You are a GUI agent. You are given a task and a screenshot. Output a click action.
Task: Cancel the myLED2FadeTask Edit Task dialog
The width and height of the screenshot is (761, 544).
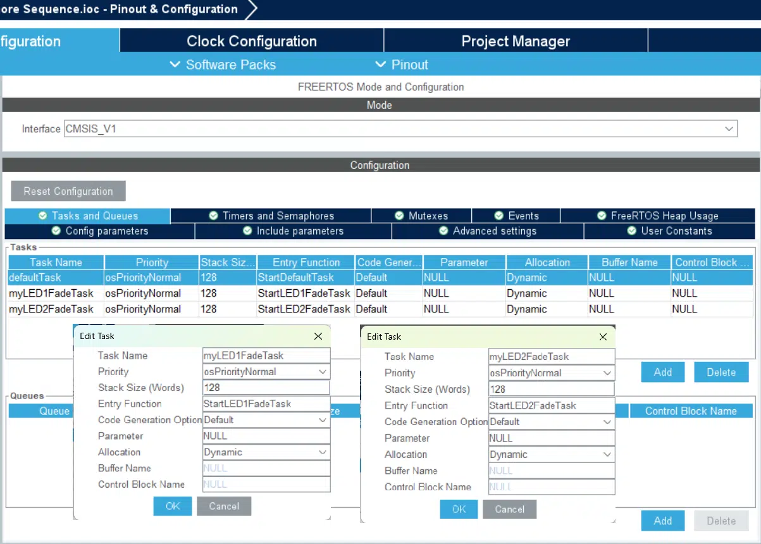coord(509,509)
